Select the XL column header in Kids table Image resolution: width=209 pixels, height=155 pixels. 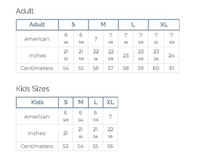[110, 102]
